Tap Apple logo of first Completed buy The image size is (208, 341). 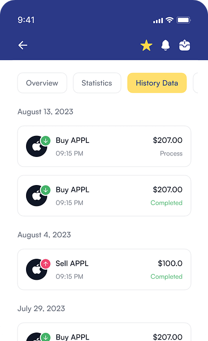[x=37, y=196]
